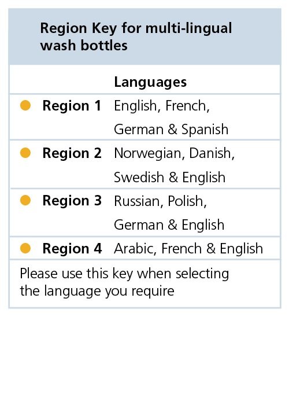Click the orange dot beside Region 4
This screenshot has height=405, width=289.
(x=25, y=248)
